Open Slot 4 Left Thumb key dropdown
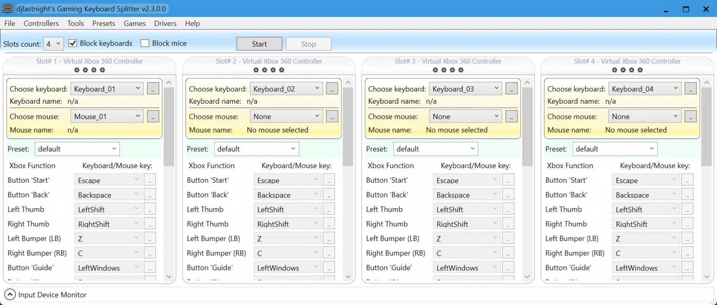The height and width of the screenshot is (305, 717). coord(646,209)
